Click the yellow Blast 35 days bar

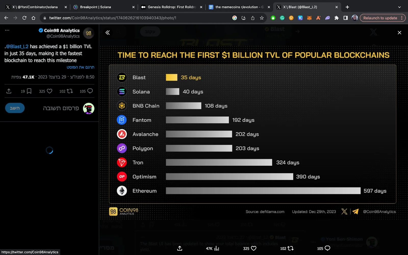(172, 77)
